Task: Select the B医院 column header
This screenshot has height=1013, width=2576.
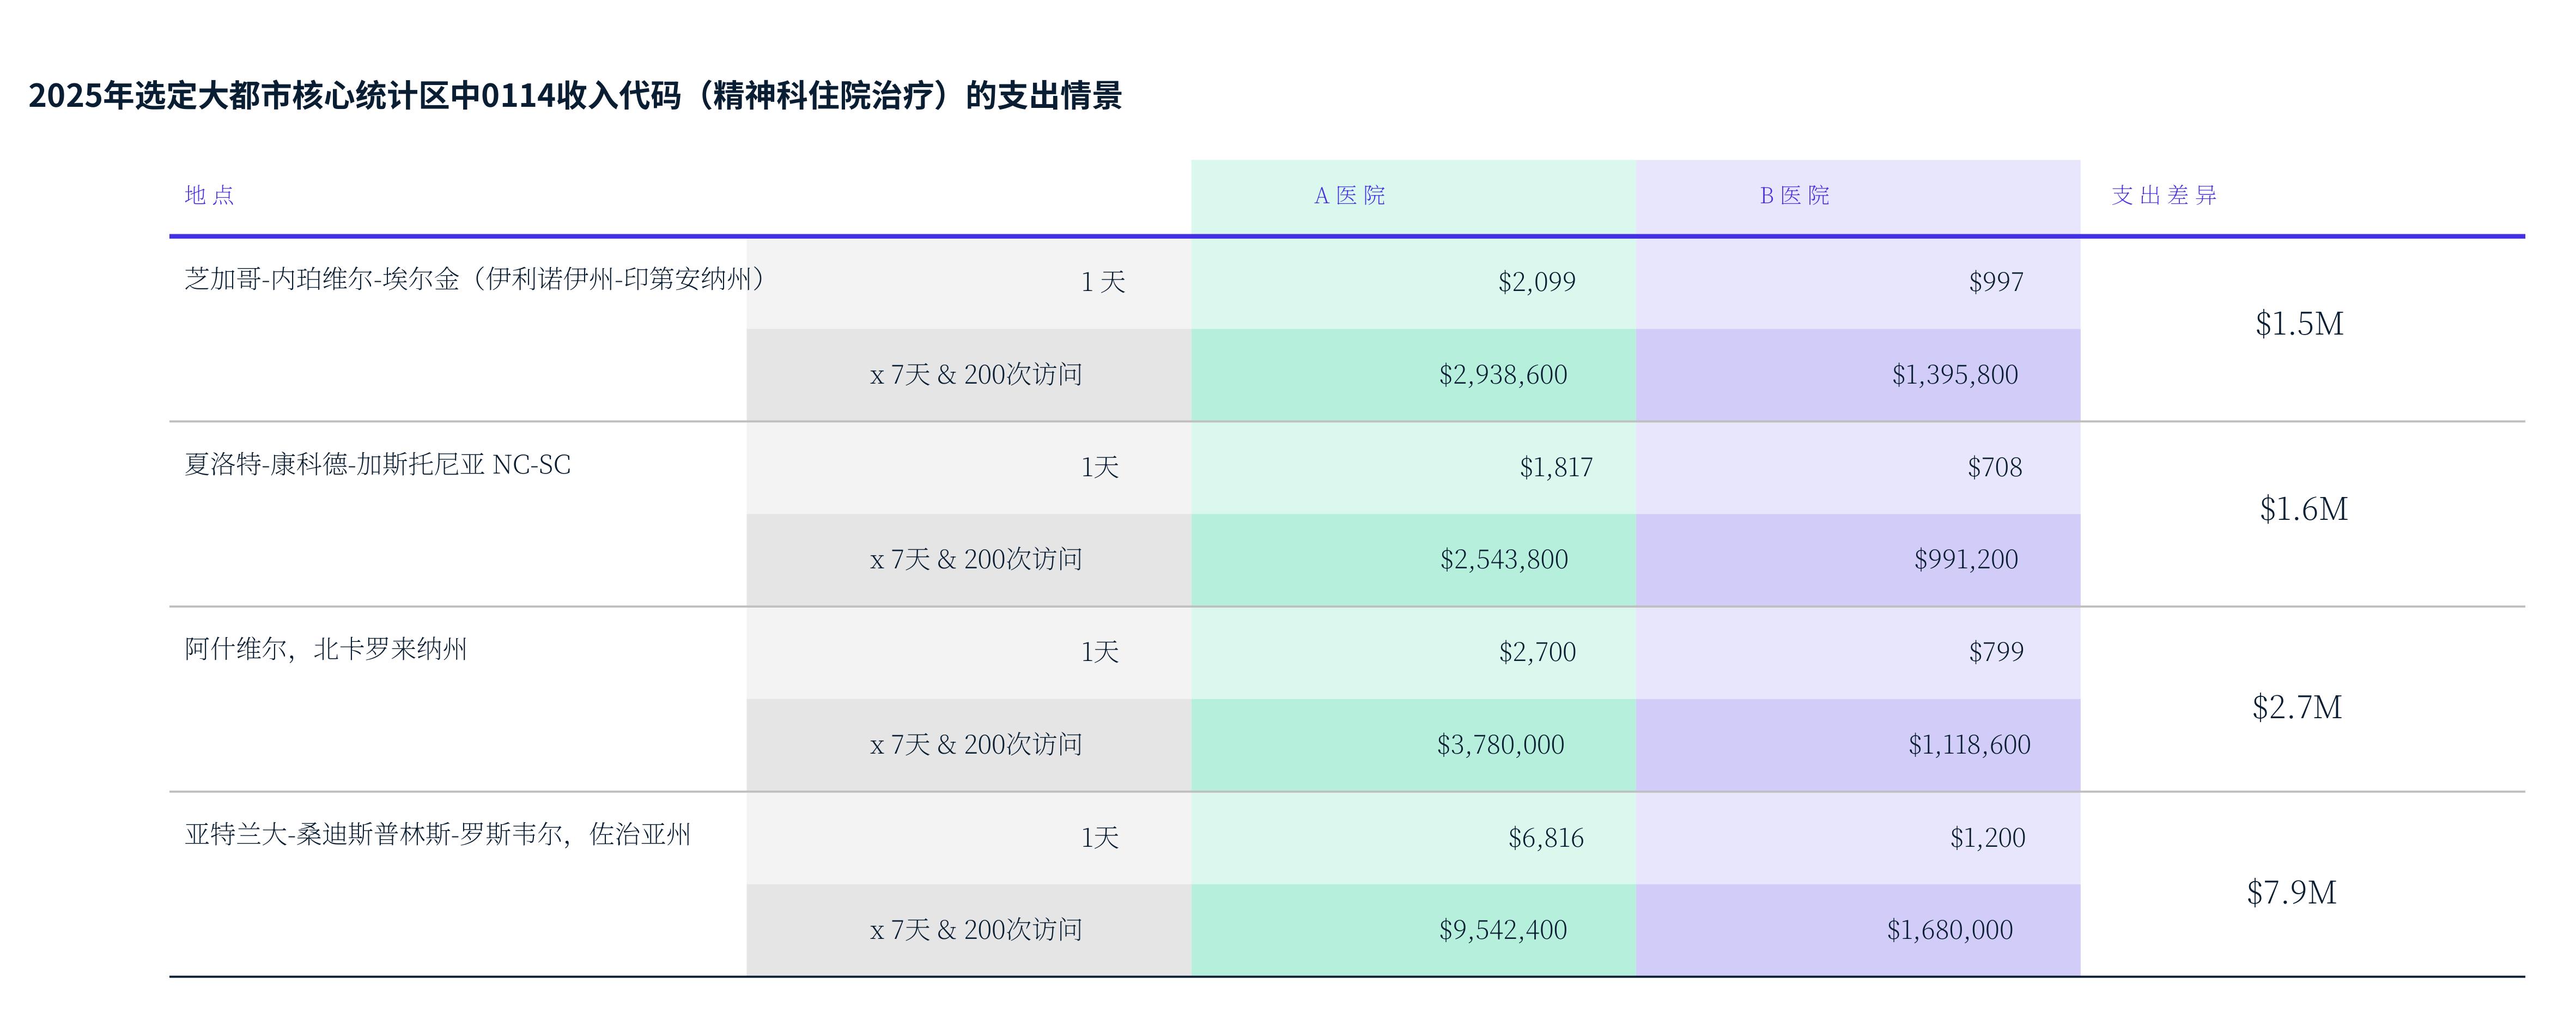Action: point(1794,196)
